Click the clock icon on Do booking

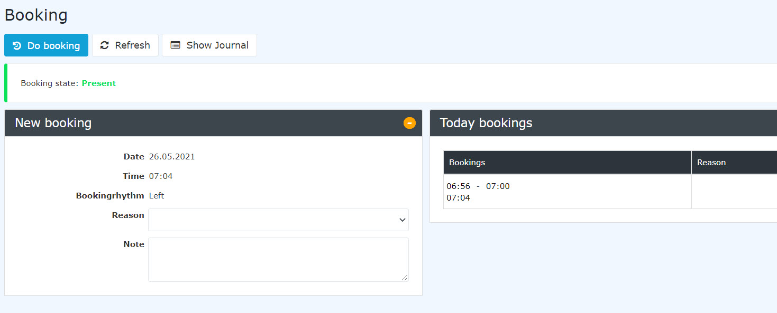point(17,45)
